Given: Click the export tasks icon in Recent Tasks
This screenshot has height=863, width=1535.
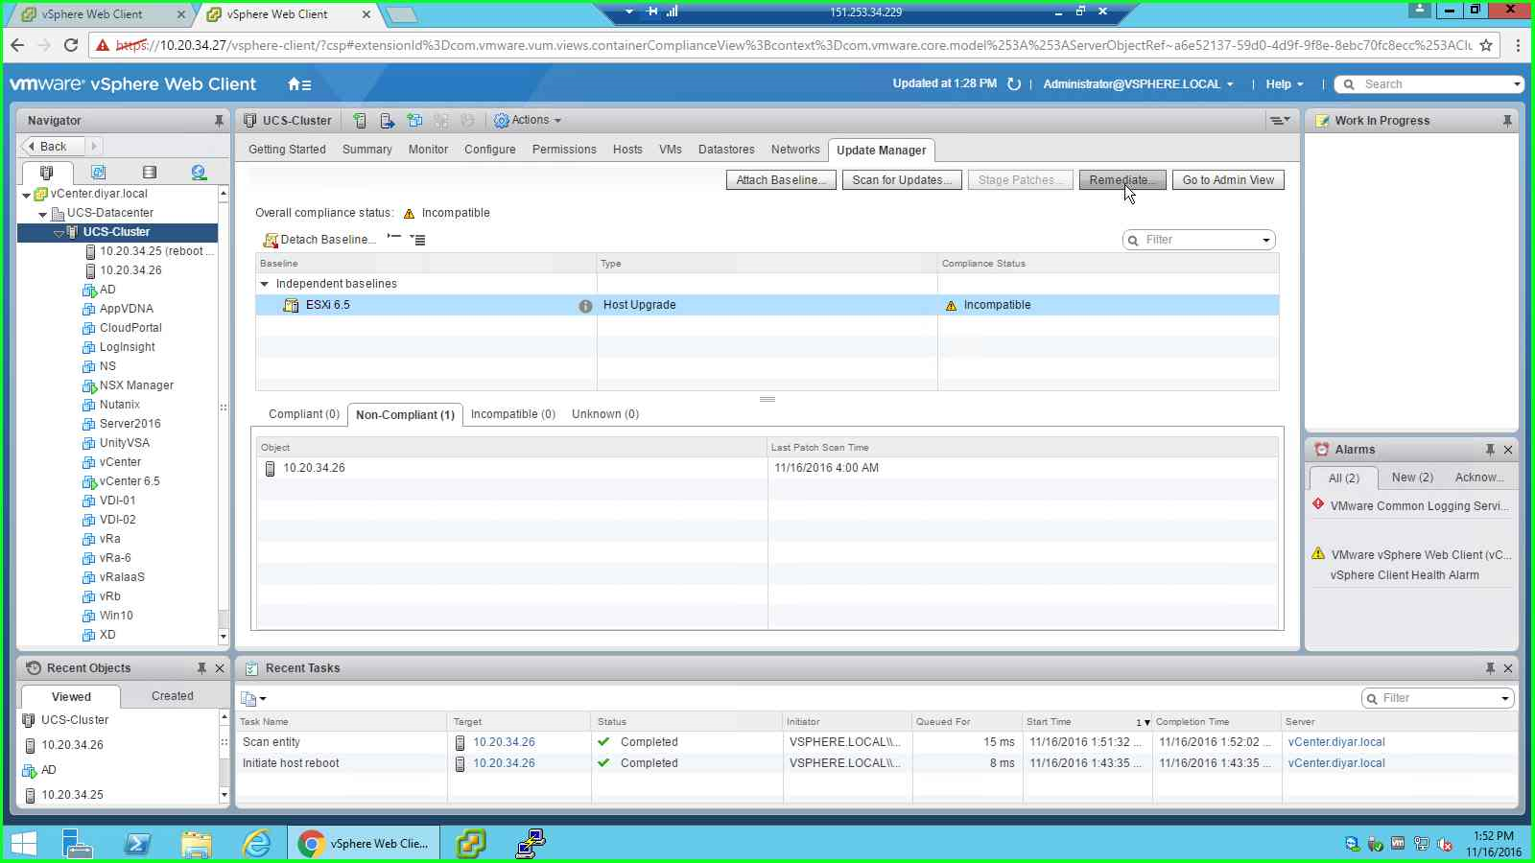Looking at the screenshot, I should (253, 699).
